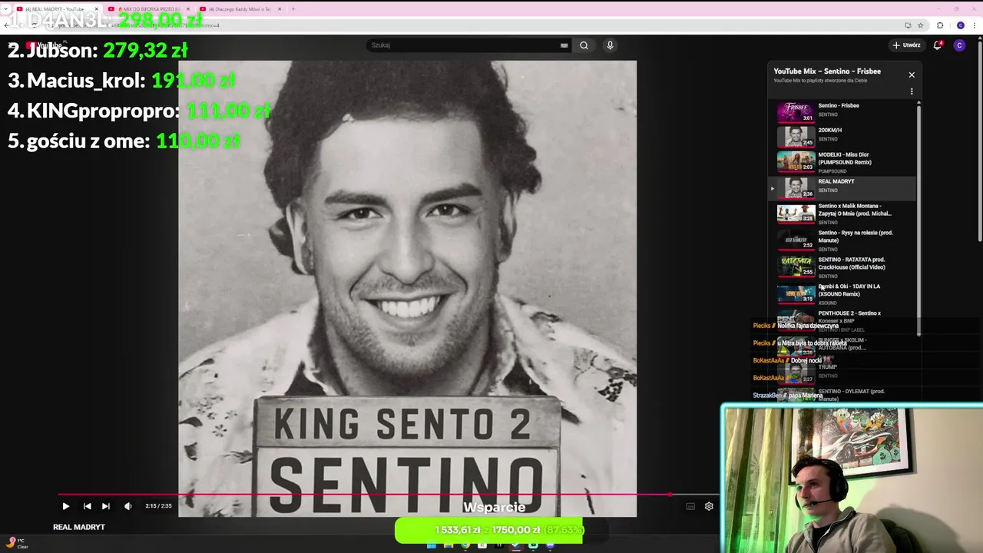Open on-screen keyboard in search box
Screen dimensions: 983x553
pyautogui.click(x=564, y=45)
